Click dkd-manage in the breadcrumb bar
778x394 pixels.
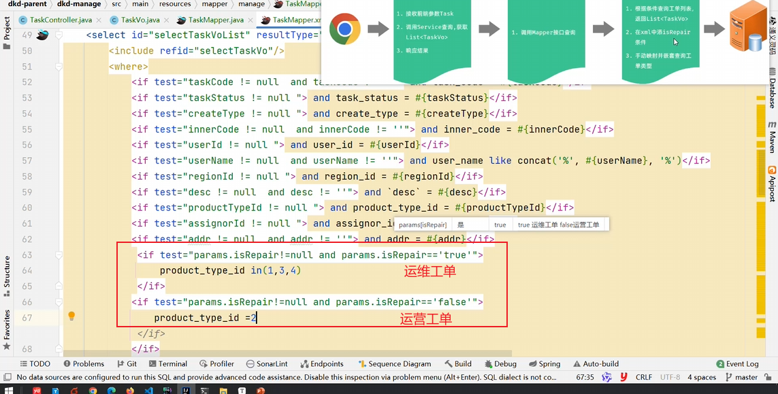(79, 4)
